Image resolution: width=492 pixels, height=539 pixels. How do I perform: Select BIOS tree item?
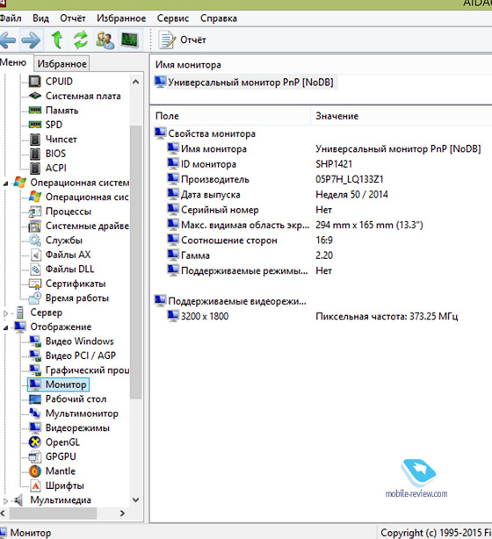coord(55,154)
